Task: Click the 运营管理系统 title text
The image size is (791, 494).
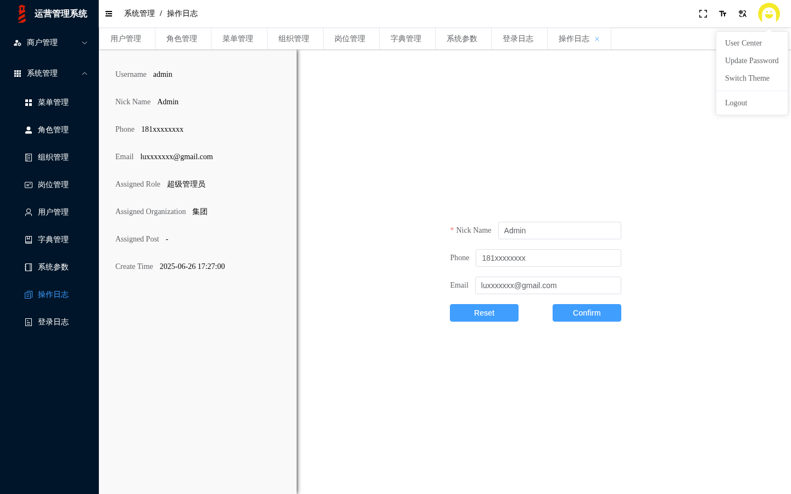Action: tap(61, 14)
